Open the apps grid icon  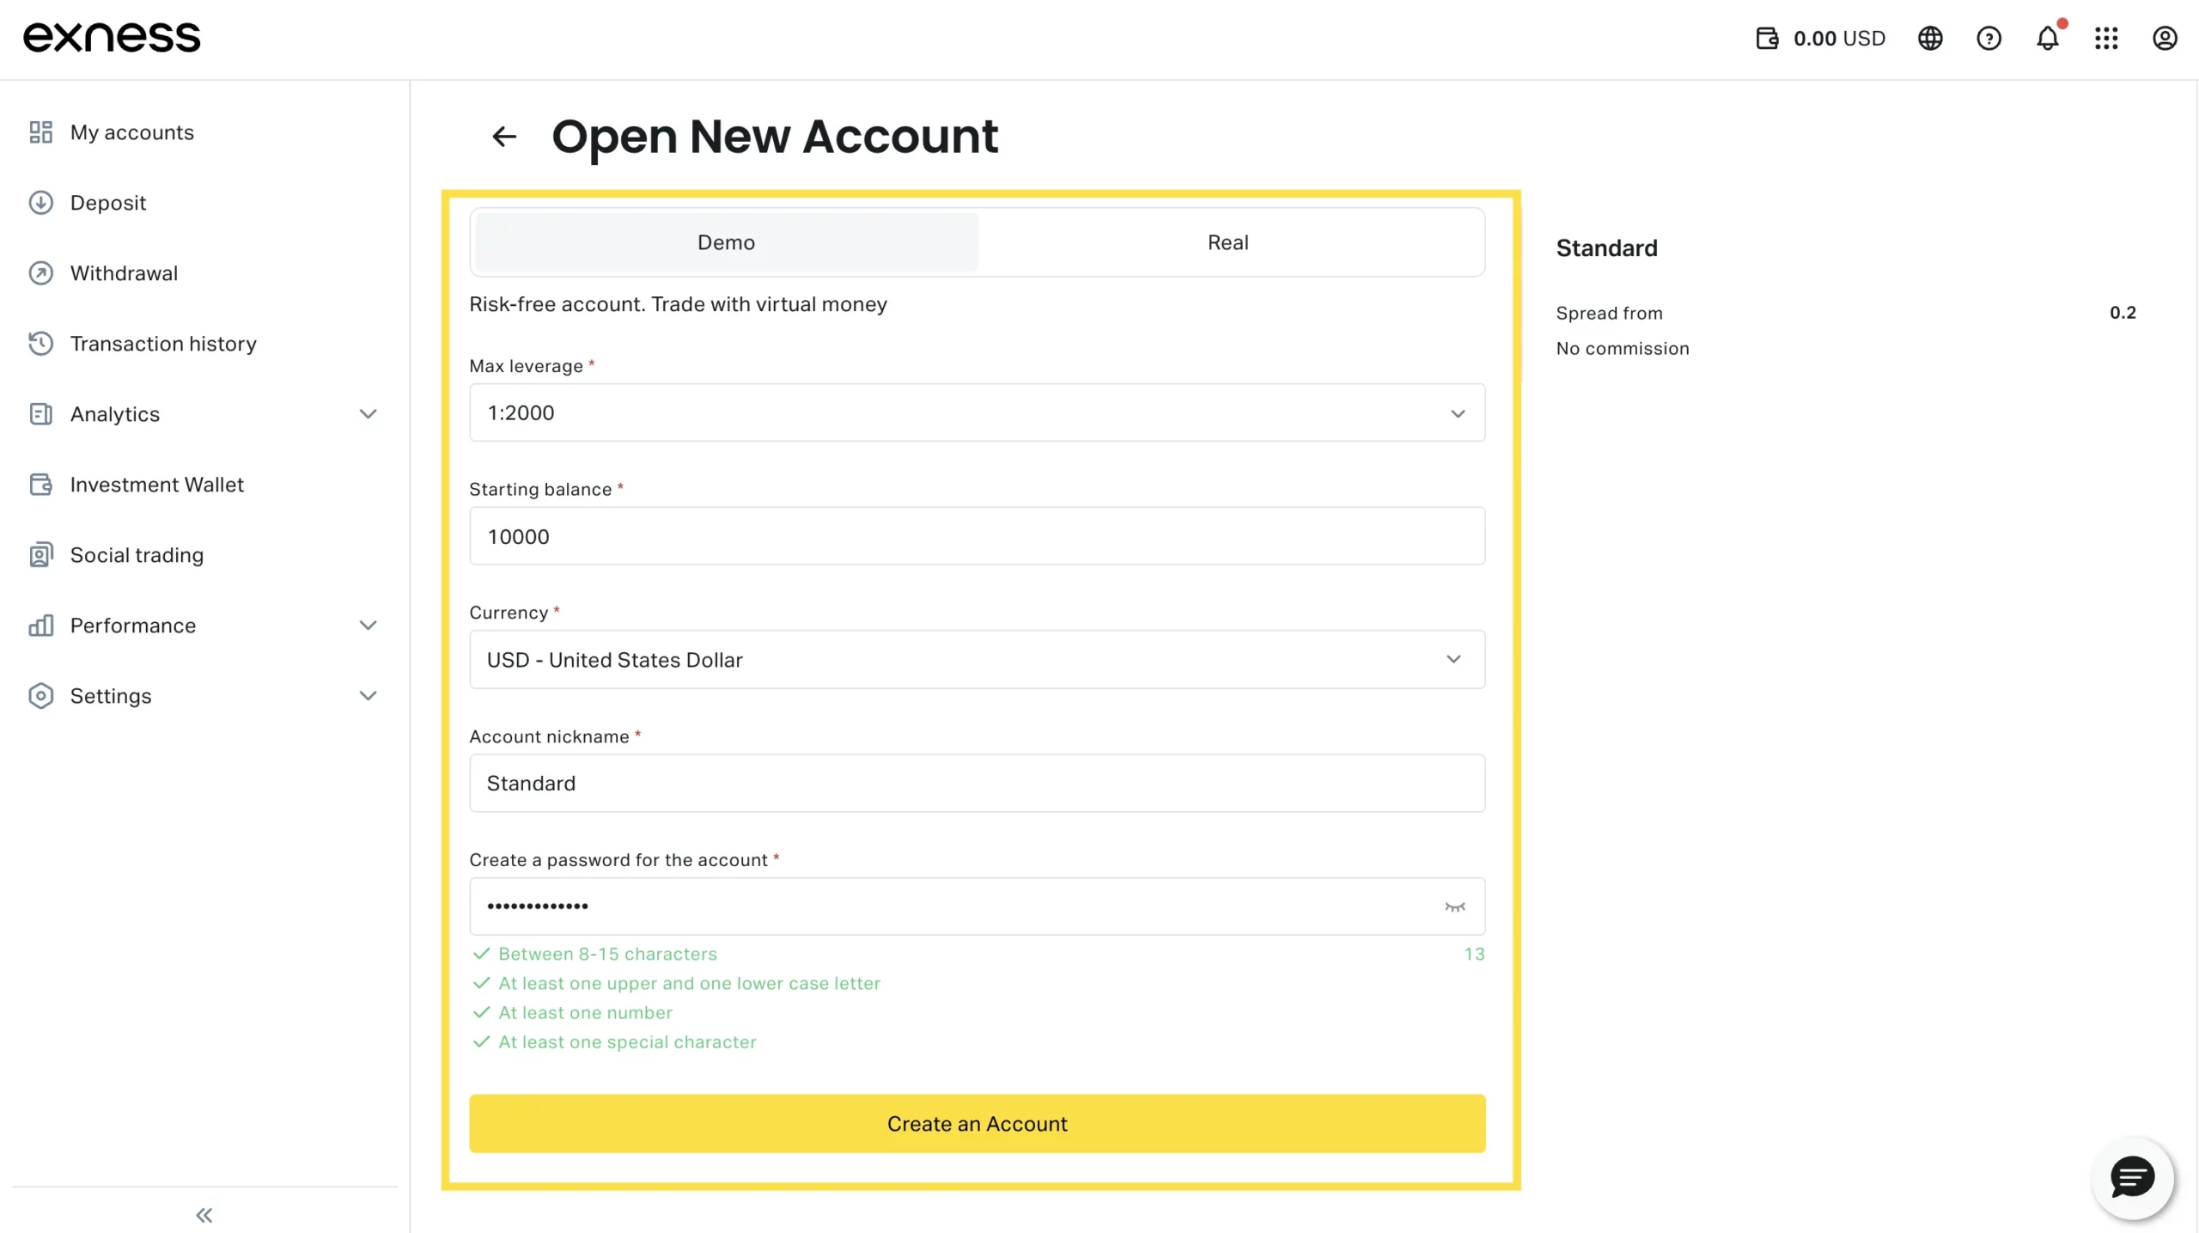pyautogui.click(x=2107, y=38)
